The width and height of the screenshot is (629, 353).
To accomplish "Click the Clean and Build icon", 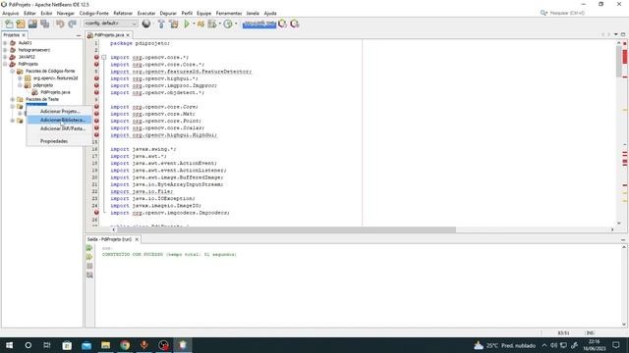I will (x=174, y=24).
